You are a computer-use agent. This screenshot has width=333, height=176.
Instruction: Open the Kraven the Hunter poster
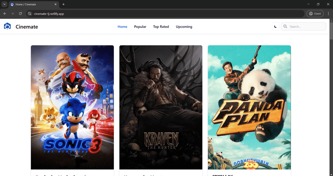click(x=161, y=107)
